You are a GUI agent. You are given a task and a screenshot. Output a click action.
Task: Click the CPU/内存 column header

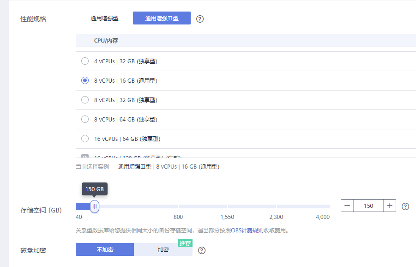point(106,41)
